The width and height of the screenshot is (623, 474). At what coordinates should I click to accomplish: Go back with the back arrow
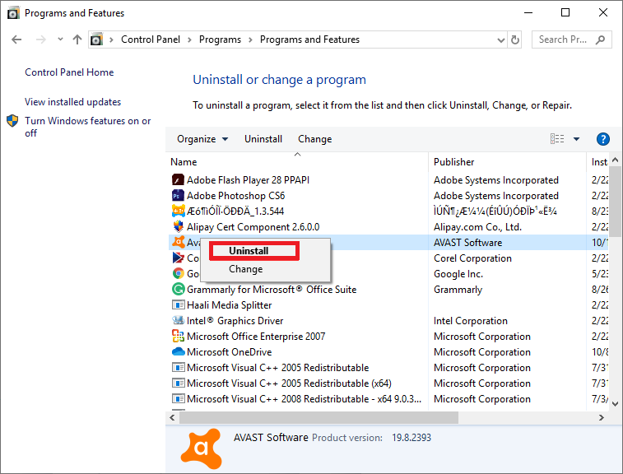coord(16,39)
